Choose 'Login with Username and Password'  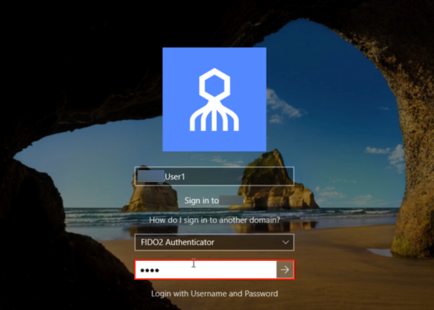click(x=214, y=293)
